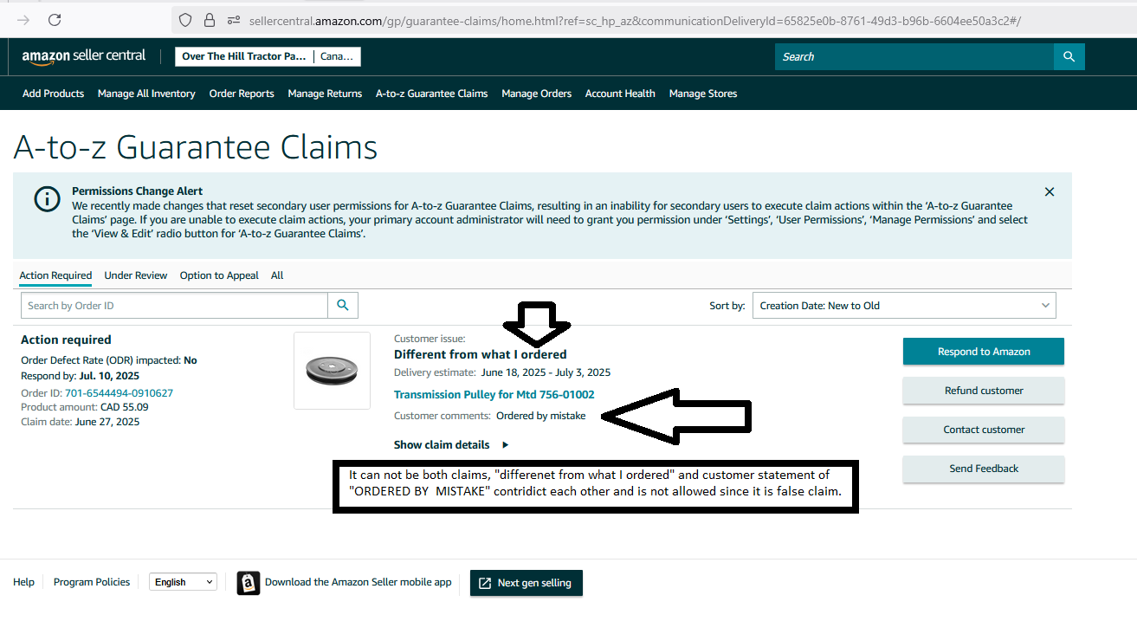Image resolution: width=1137 pixels, height=621 pixels.
Task: Click Contact customer button
Action: (983, 430)
